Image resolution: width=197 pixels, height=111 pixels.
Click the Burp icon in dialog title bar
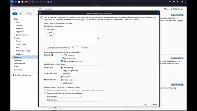coord(40,13)
